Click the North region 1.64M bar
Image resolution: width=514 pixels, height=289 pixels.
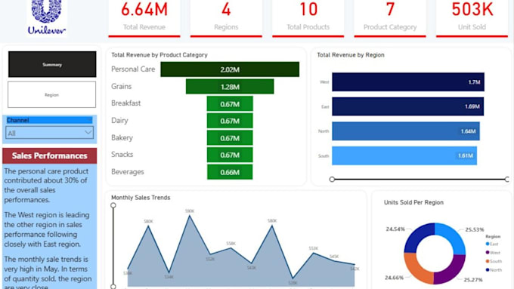click(406, 131)
